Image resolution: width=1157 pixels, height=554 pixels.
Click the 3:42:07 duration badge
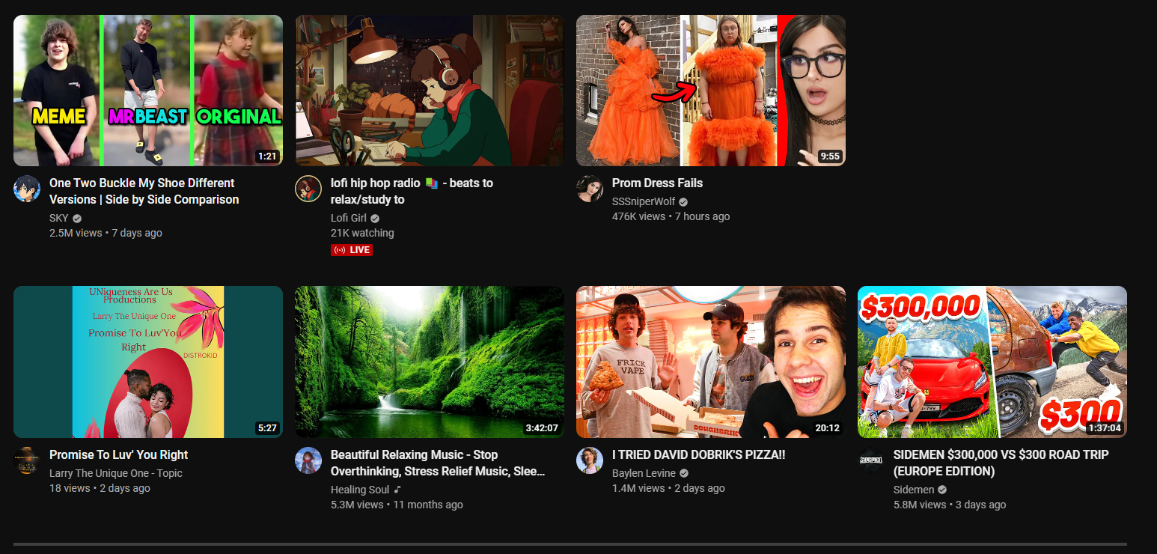point(541,428)
